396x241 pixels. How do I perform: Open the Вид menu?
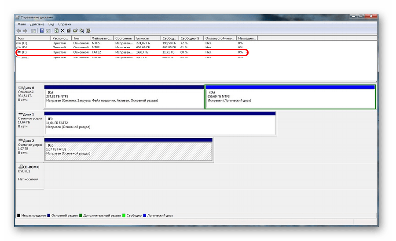(51, 24)
